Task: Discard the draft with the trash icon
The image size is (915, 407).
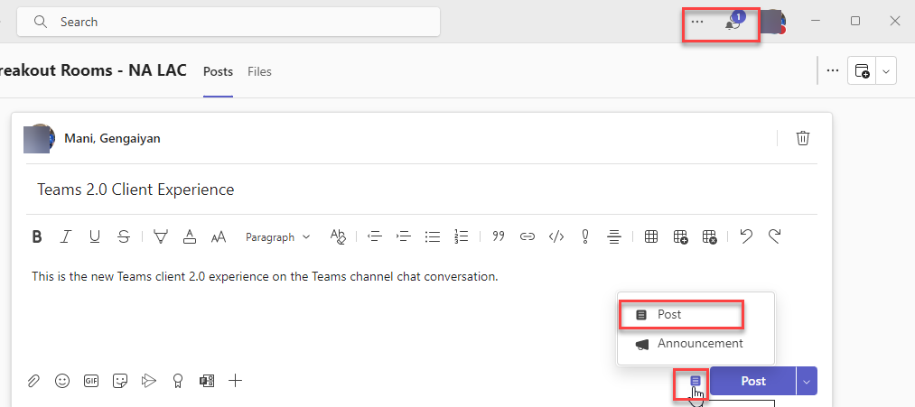Action: coord(803,138)
